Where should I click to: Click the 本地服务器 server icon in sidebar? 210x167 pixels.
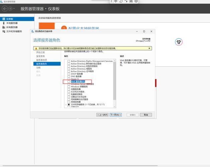(x=4, y=23)
